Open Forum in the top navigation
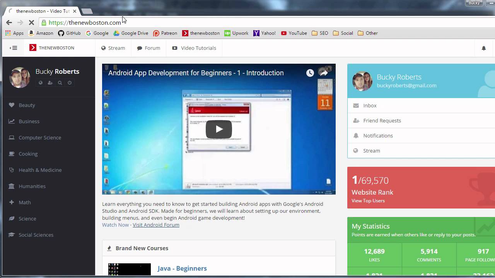 148,48
